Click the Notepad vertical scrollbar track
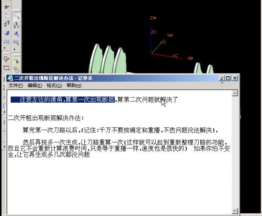This screenshot has height=216, width=262. point(235,152)
